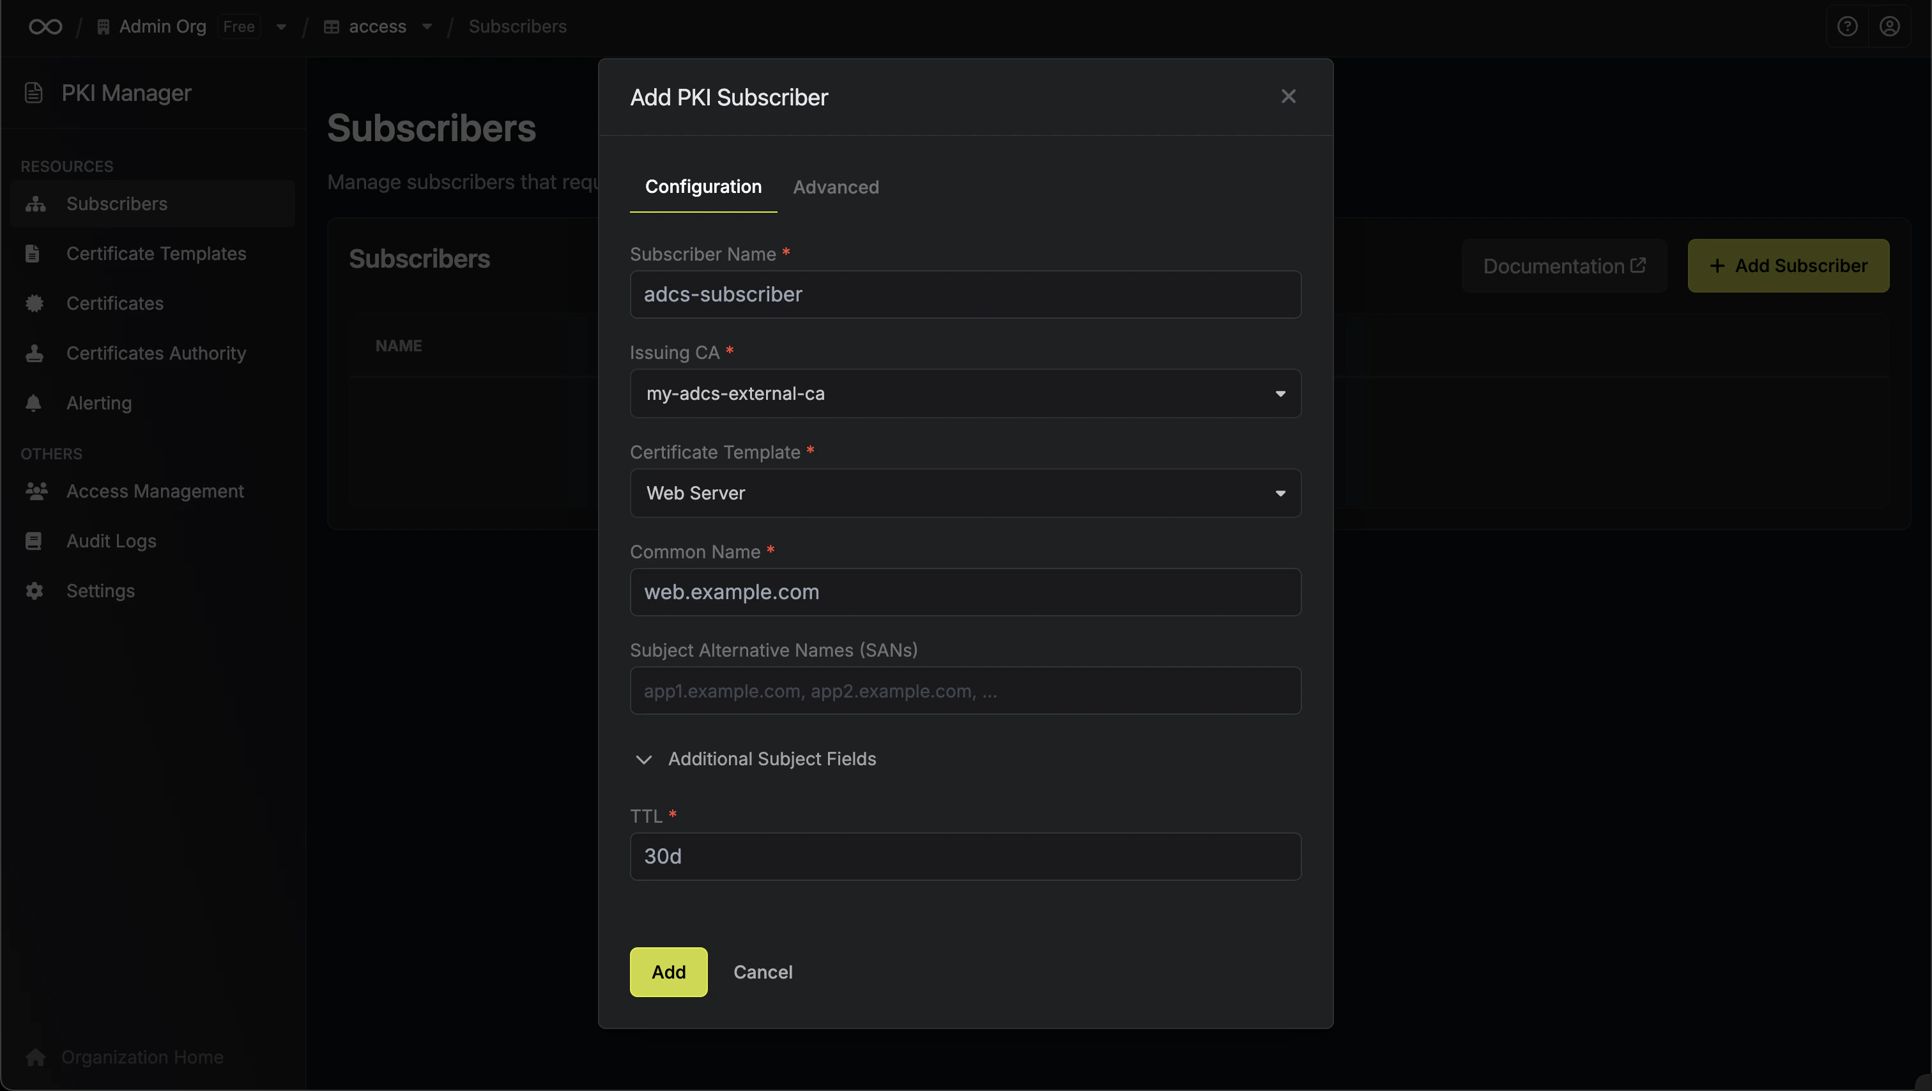Click the Subscribers sidebar icon
Image resolution: width=1932 pixels, height=1091 pixels.
coord(35,204)
